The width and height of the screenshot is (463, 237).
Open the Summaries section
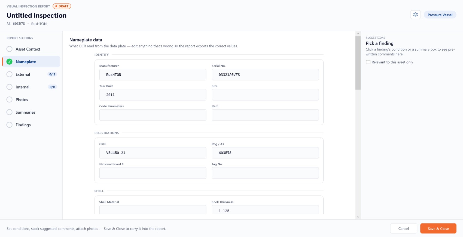pos(31,112)
